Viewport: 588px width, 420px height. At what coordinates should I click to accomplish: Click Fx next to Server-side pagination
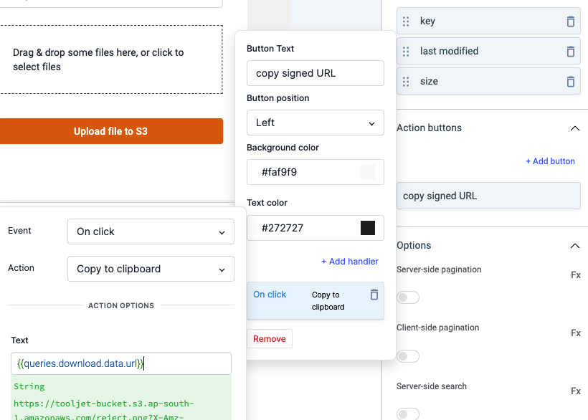tap(575, 275)
